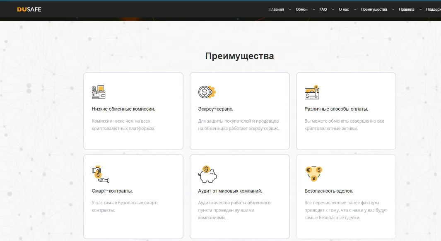This screenshot has width=441, height=241.
Task: Open the О нас section
Action: point(344,9)
